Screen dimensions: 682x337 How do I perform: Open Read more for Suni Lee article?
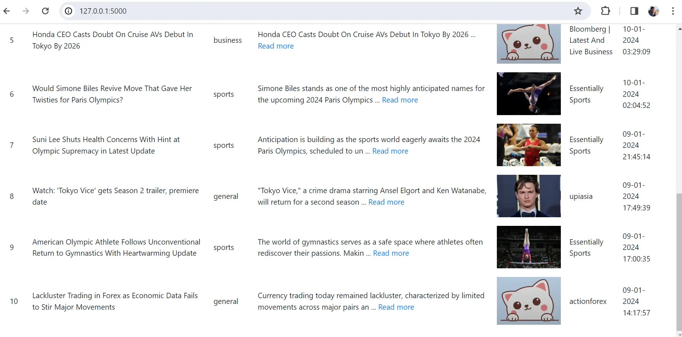tap(390, 151)
